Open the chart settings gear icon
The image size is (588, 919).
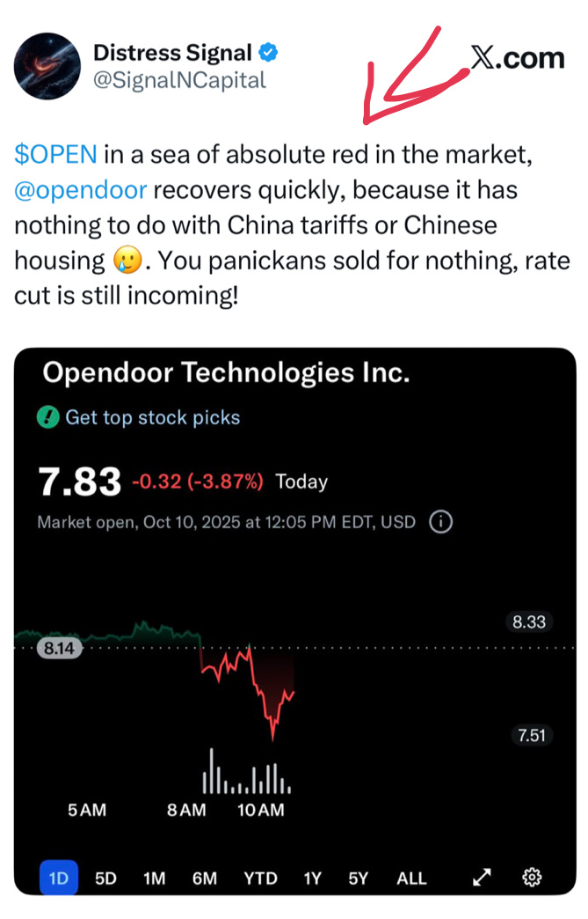point(532,877)
